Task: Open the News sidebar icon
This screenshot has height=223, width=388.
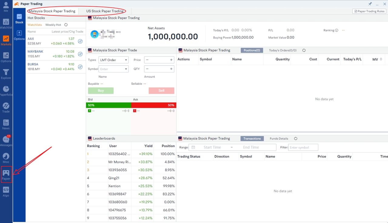Action: click(x=6, y=125)
